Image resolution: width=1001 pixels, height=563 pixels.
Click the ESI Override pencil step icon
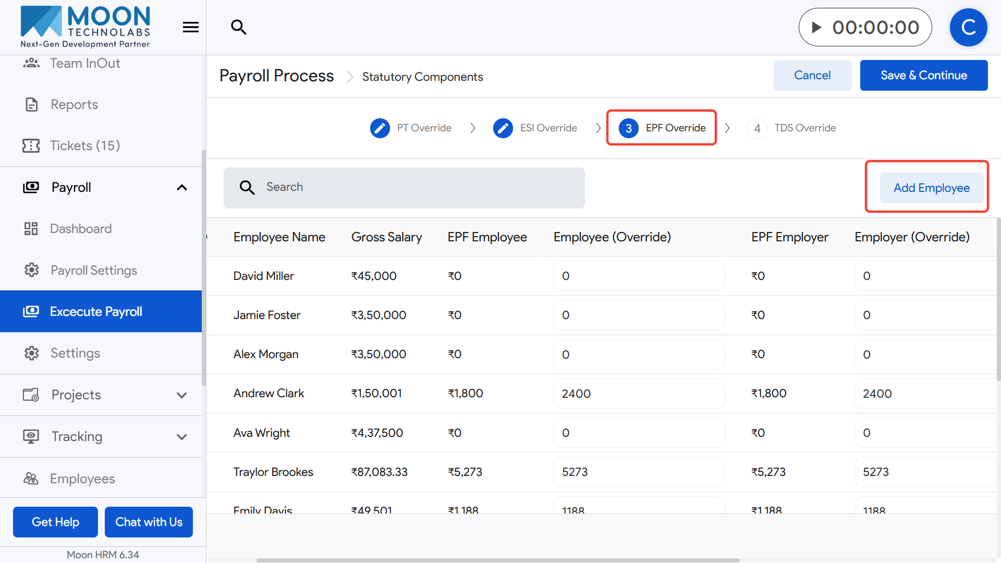[x=503, y=128]
